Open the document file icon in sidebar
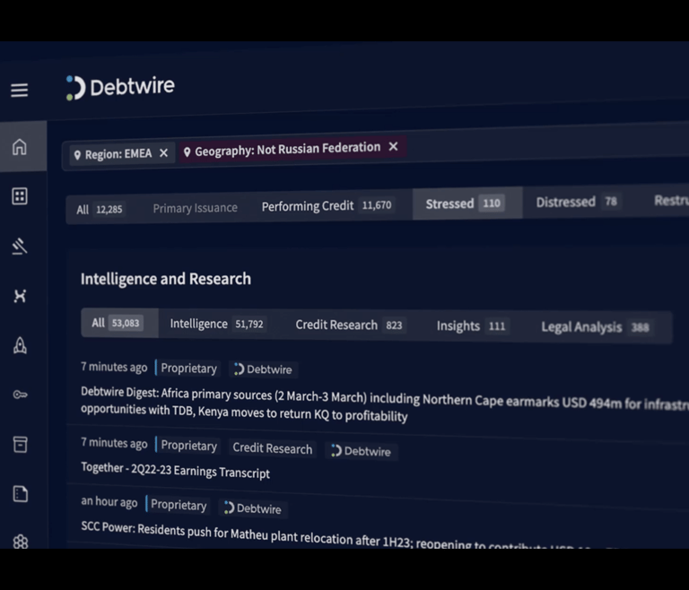This screenshot has height=590, width=689. click(x=21, y=494)
